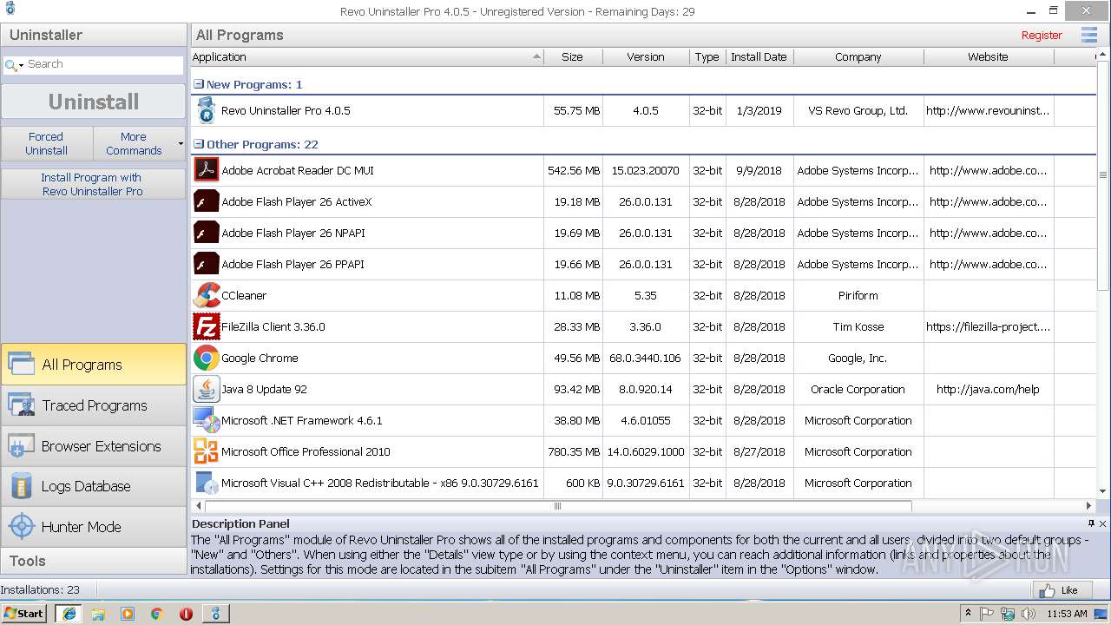Click the Like button

tap(1062, 590)
